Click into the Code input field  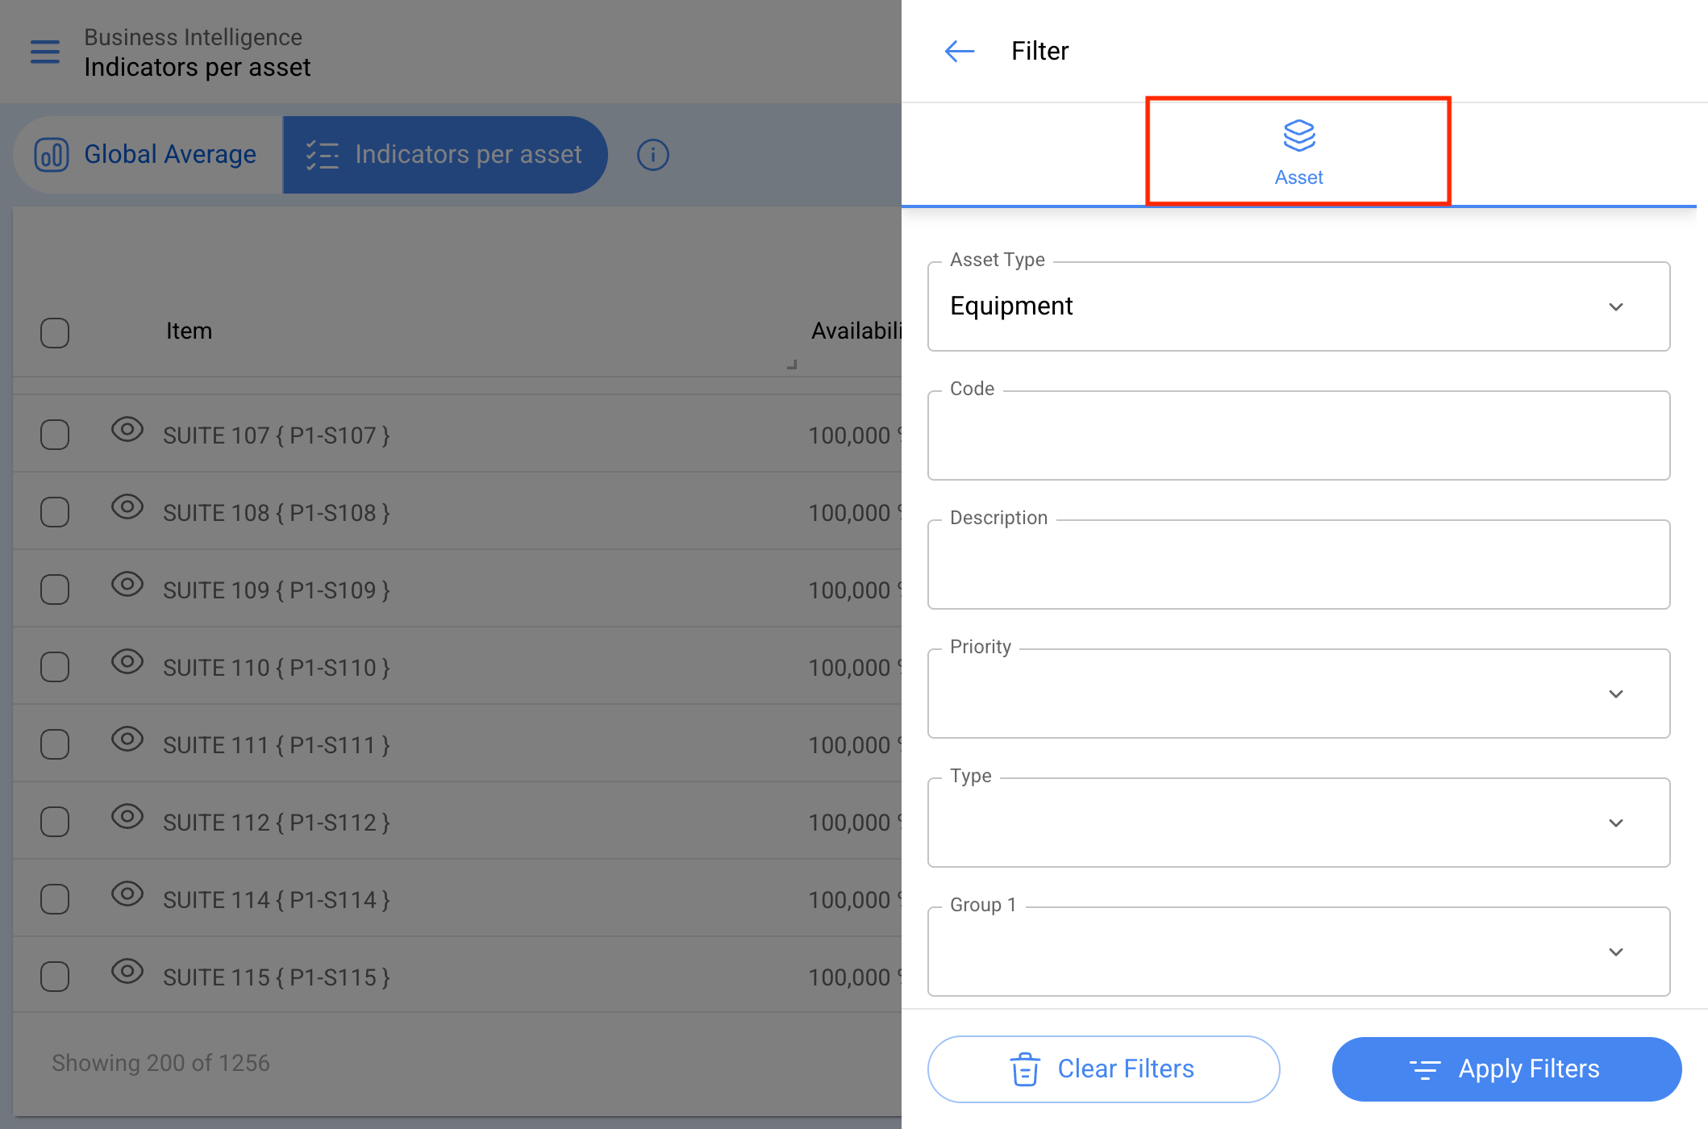pos(1298,435)
